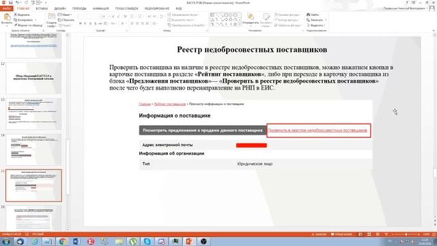Screen dimensions: 437x246
Task: Open the Convert to SmartArt dropdown
Action: point(186,25)
